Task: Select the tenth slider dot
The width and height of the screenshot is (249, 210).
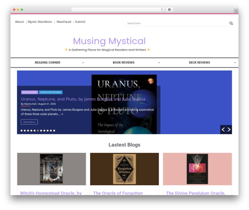Action: coord(51,131)
